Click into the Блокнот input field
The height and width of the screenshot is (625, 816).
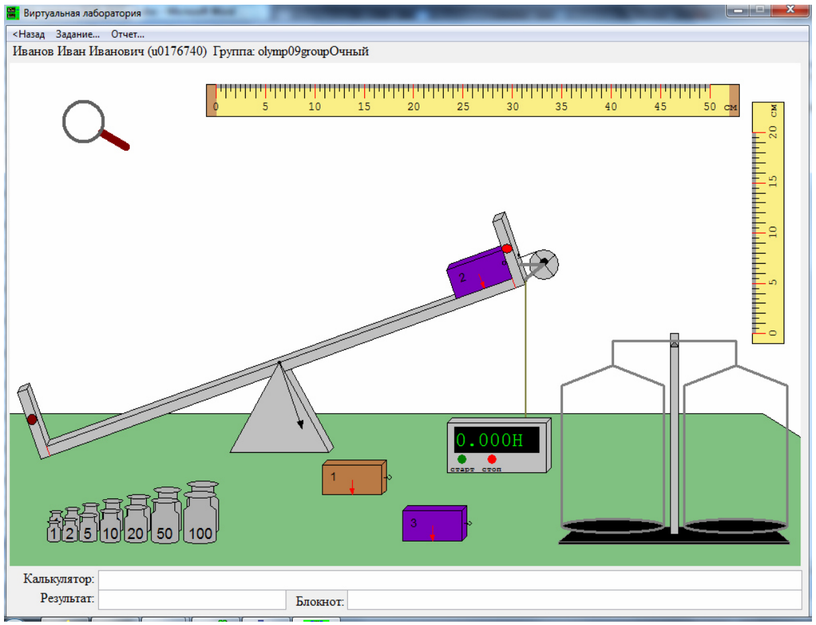tap(574, 600)
